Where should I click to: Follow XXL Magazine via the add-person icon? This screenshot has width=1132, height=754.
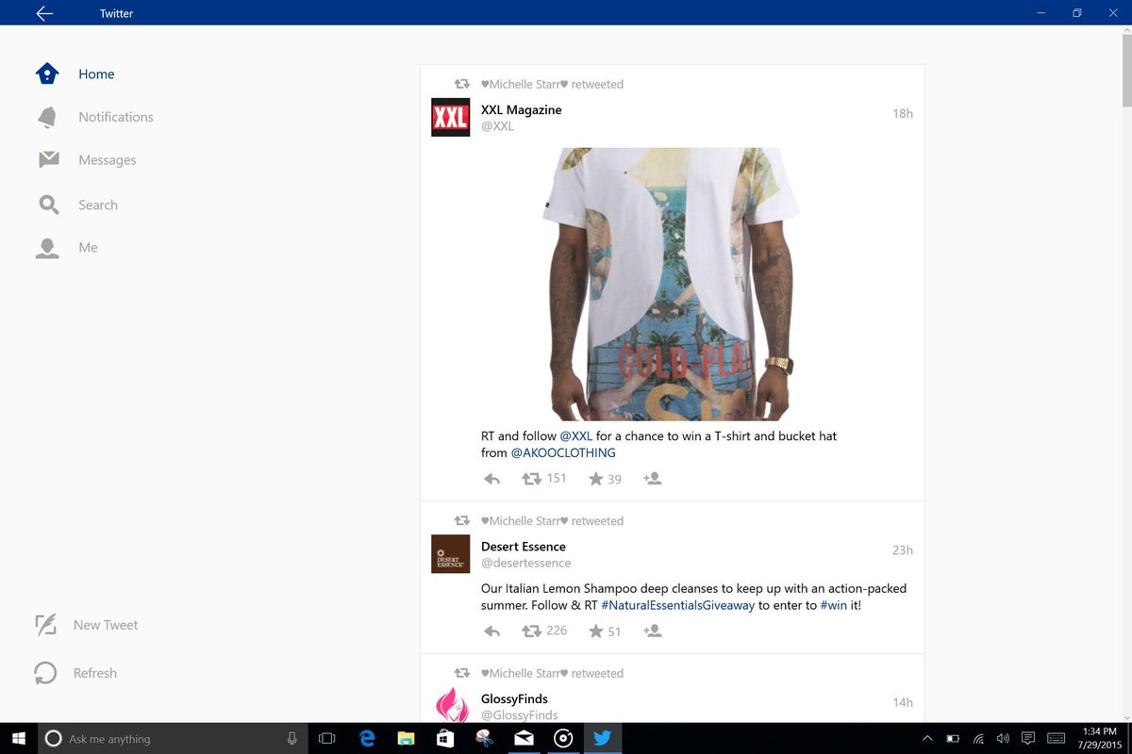[x=652, y=479]
